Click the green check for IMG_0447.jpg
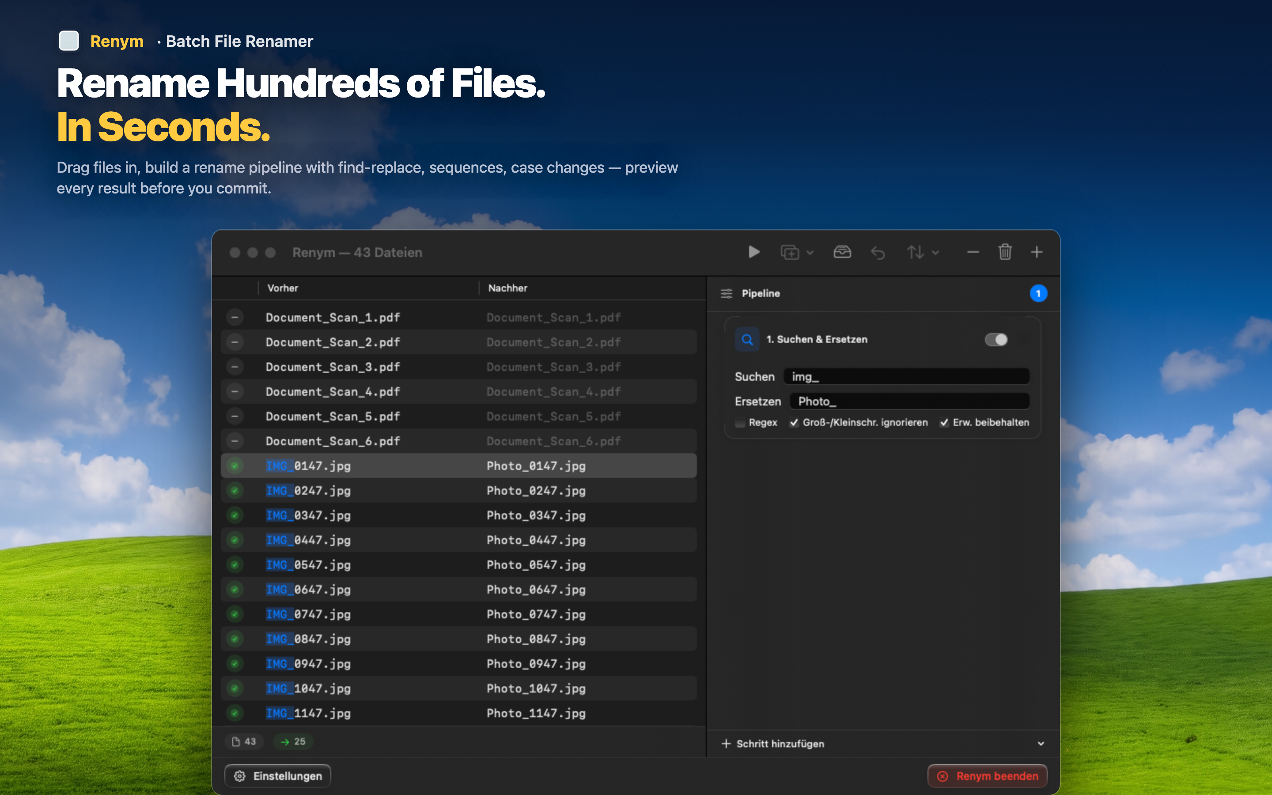 [235, 540]
